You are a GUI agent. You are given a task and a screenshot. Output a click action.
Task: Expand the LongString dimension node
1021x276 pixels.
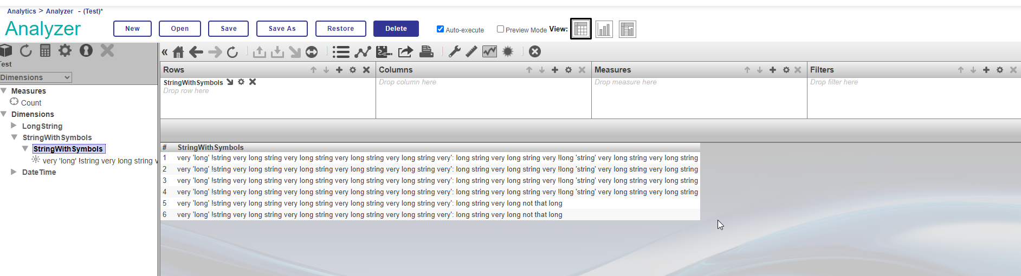point(14,126)
